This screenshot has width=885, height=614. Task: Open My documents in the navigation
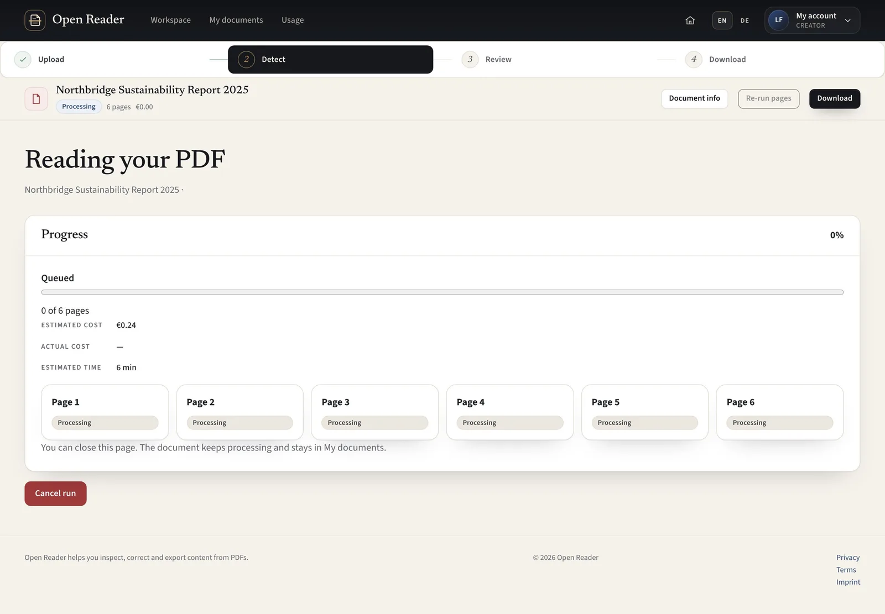[x=236, y=20]
